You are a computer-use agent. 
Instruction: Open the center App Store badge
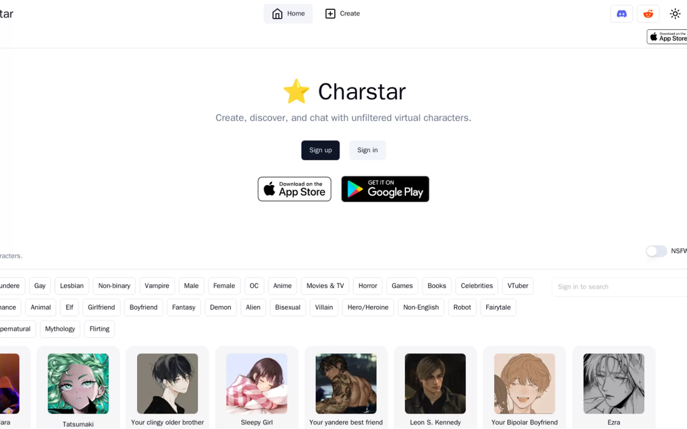294,189
